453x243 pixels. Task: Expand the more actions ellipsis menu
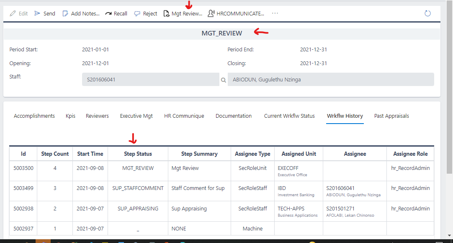275,13
